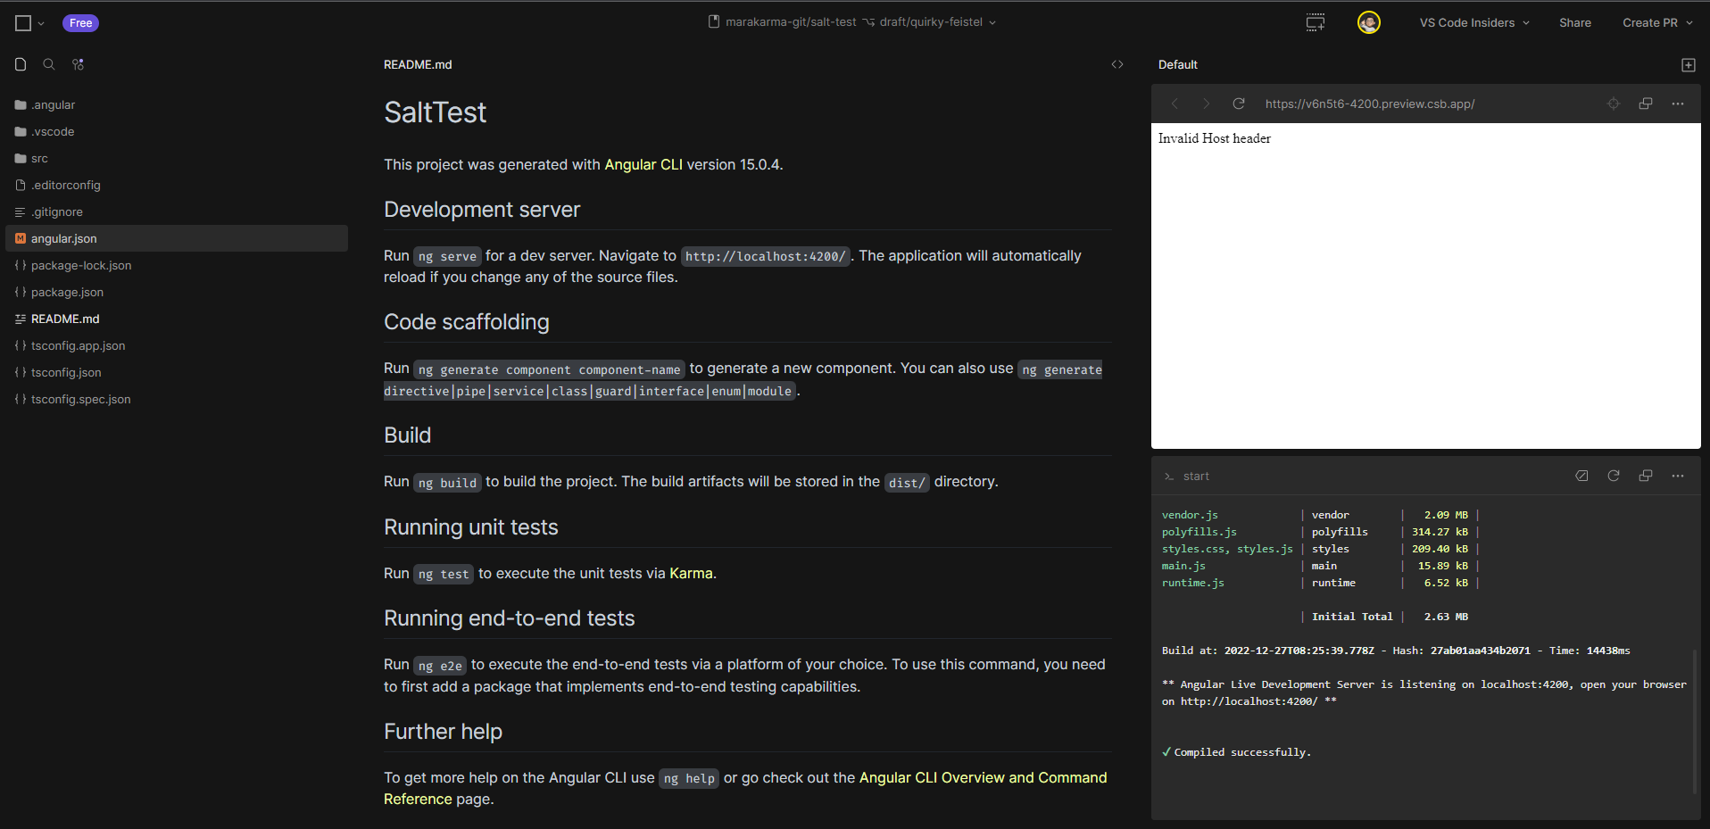
Task: Enable the preview inspect mode crosshair
Action: pyautogui.click(x=1613, y=103)
